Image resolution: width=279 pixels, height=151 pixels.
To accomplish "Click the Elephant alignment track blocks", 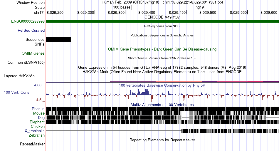I will pyautogui.click(x=162, y=122).
